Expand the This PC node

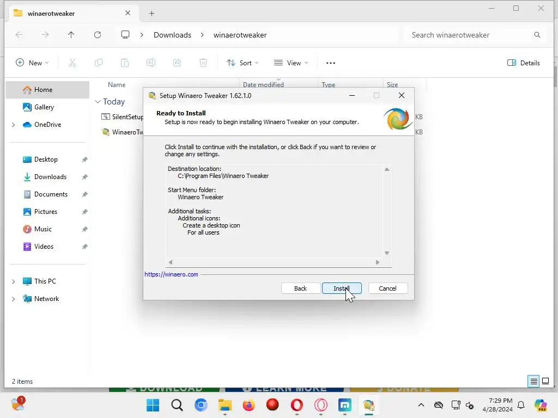tap(14, 281)
